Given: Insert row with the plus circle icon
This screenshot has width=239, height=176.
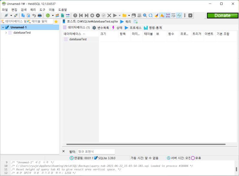Looking at the screenshot, I should 92,16.
